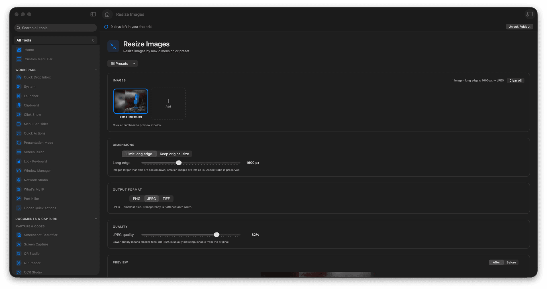This screenshot has height=289, width=547.
Task: Open the Network Studio tool
Action: click(x=56, y=180)
